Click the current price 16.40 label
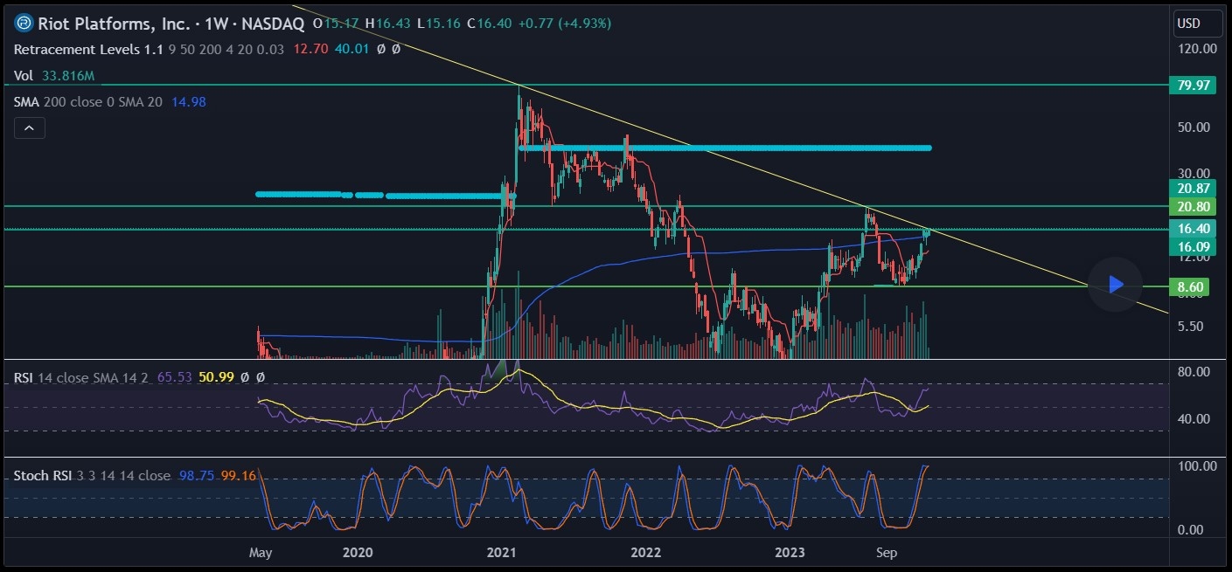 (x=1194, y=229)
